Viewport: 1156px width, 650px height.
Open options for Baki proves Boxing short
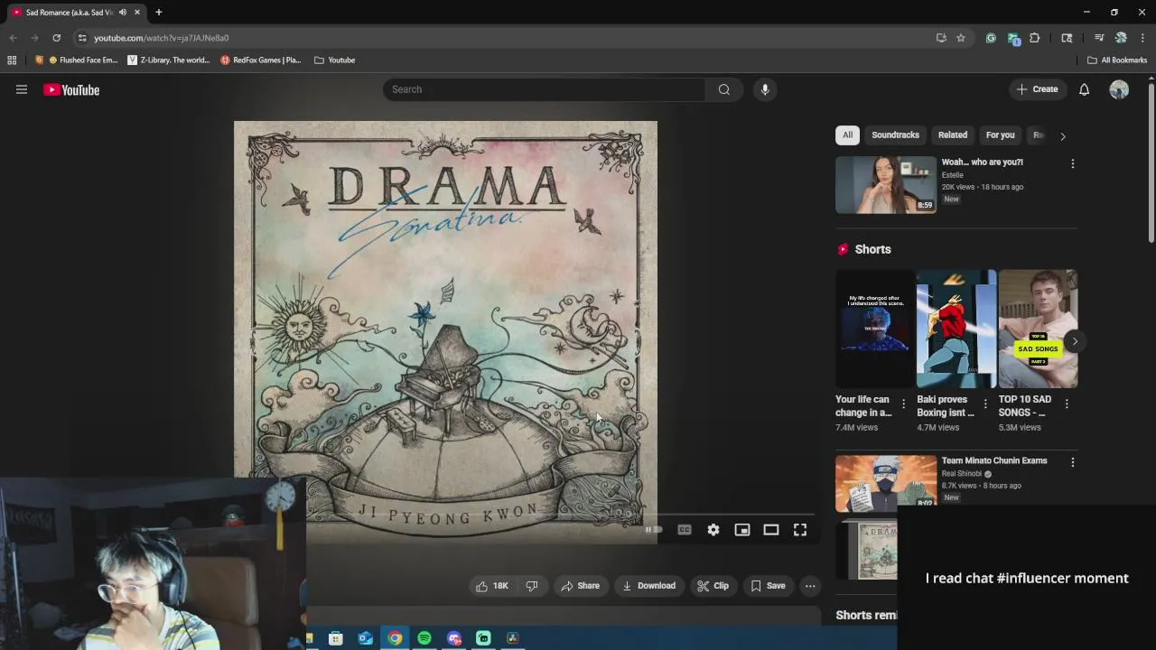985,404
